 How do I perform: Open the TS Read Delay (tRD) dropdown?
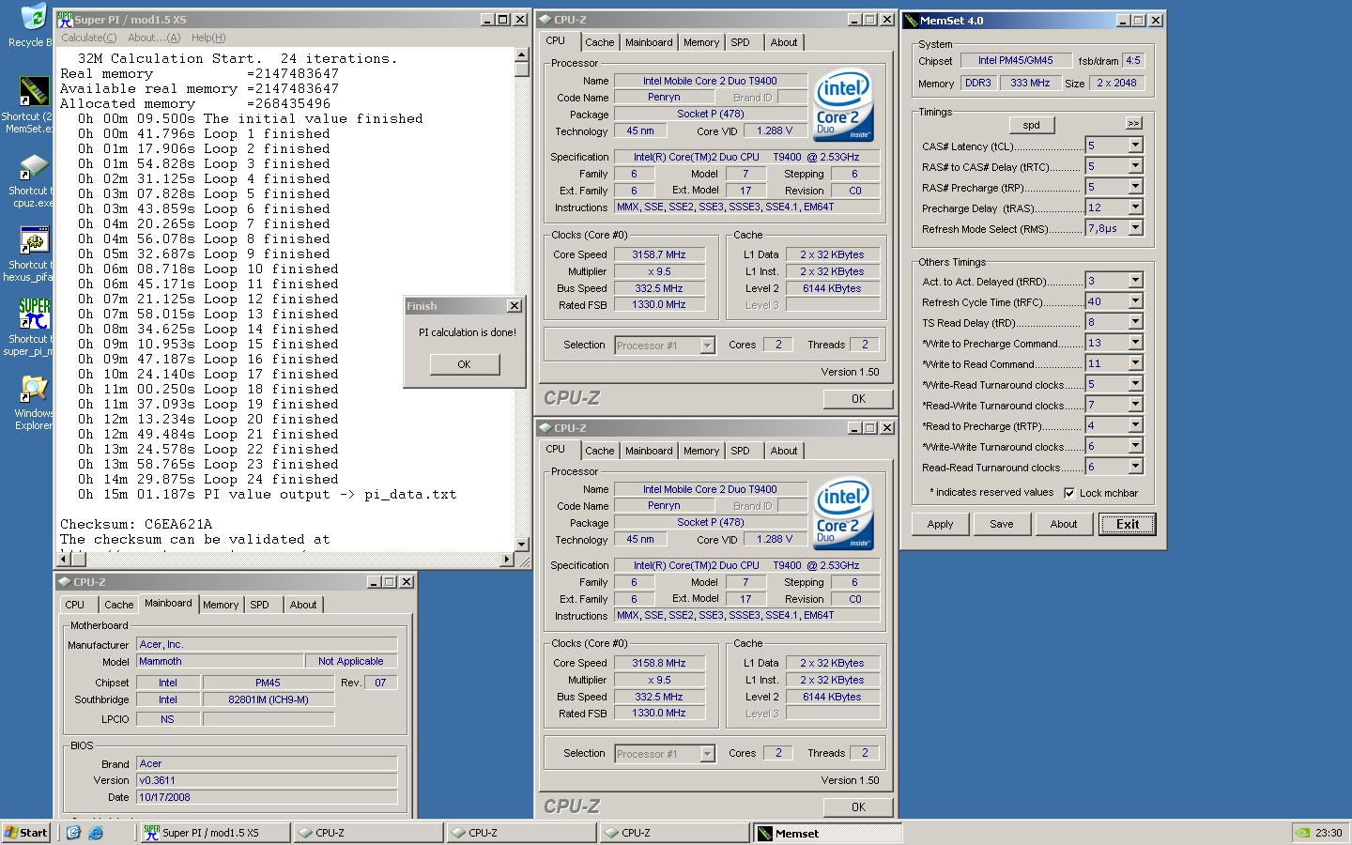[x=1135, y=322]
